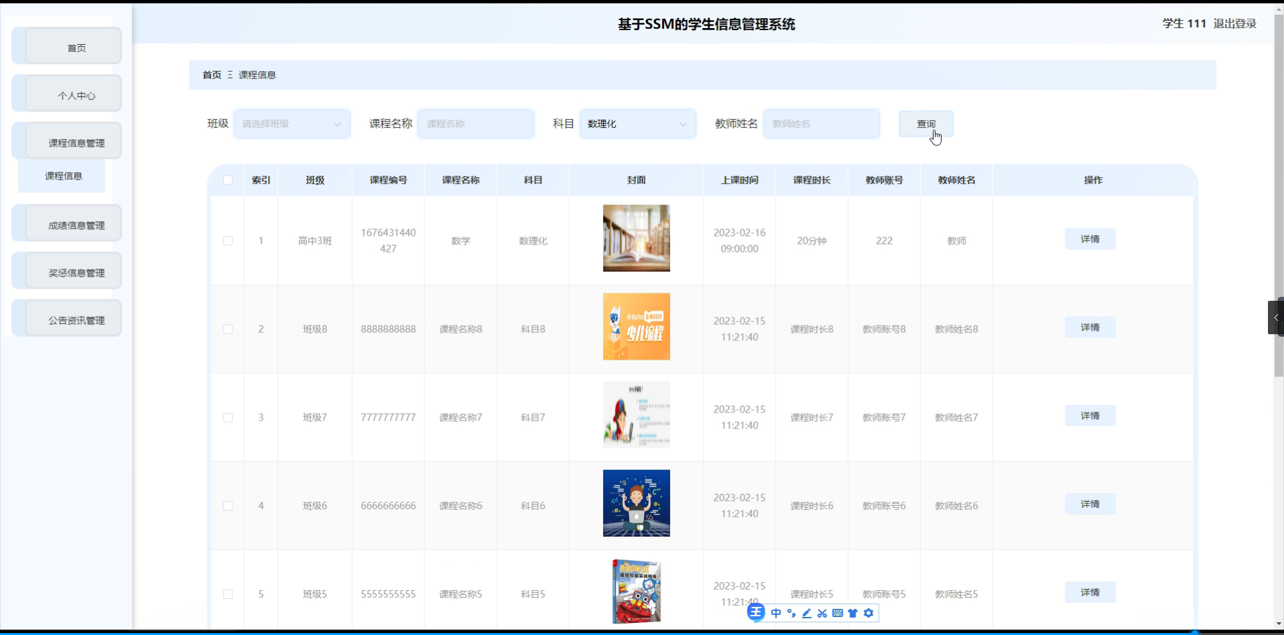Click the 教师账号8 cell

point(884,329)
